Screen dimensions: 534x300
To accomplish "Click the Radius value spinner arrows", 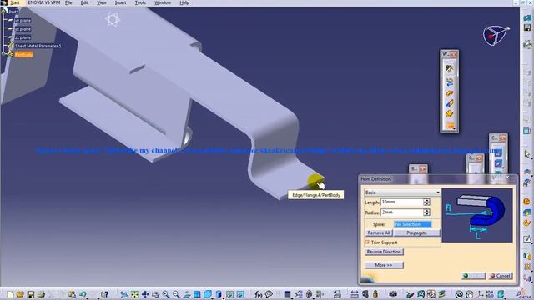I will pyautogui.click(x=426, y=212).
